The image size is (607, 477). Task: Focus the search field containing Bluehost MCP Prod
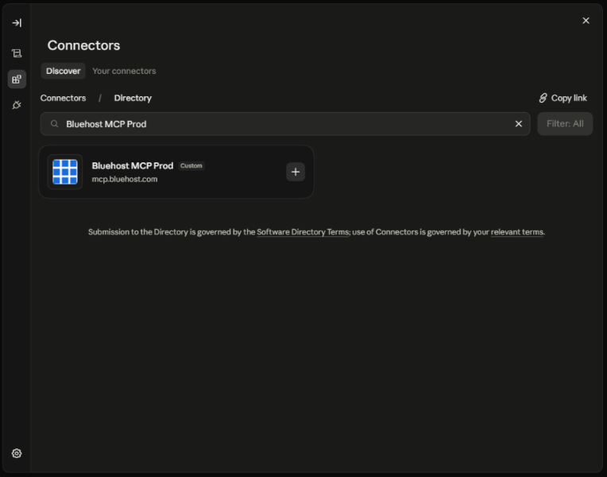[285, 124]
